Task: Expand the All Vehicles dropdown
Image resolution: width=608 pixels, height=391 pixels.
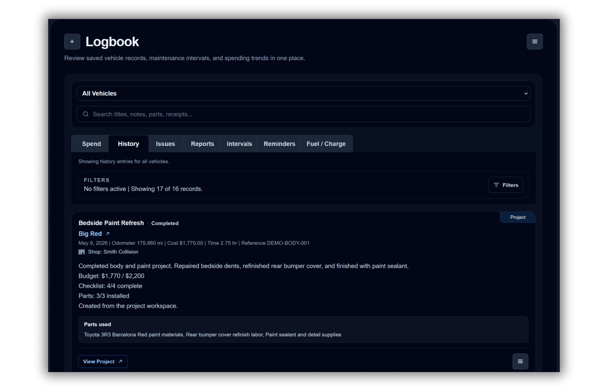Action: tap(303, 93)
